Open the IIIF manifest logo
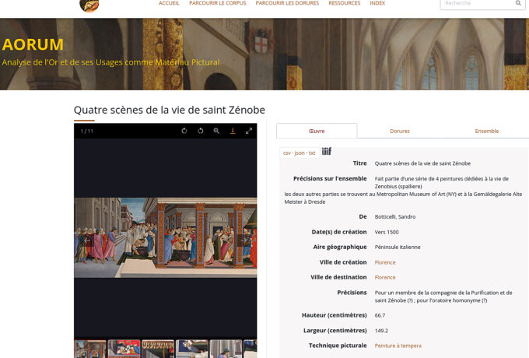Image resolution: width=529 pixels, height=358 pixels. click(327, 151)
